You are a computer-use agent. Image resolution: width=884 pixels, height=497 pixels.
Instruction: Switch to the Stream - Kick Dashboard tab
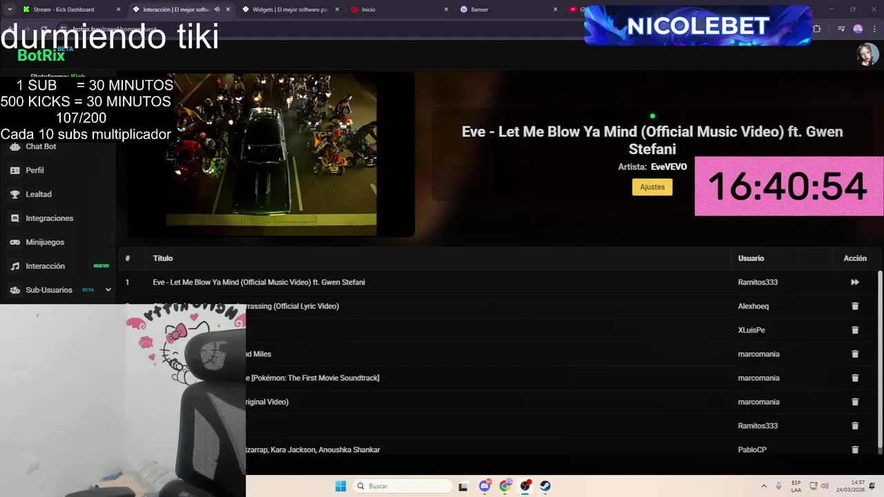pyautogui.click(x=64, y=10)
